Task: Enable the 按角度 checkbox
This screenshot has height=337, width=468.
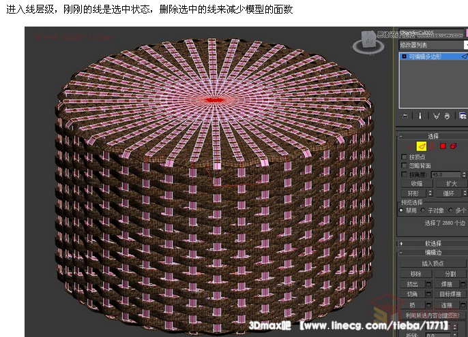Action: click(x=405, y=174)
